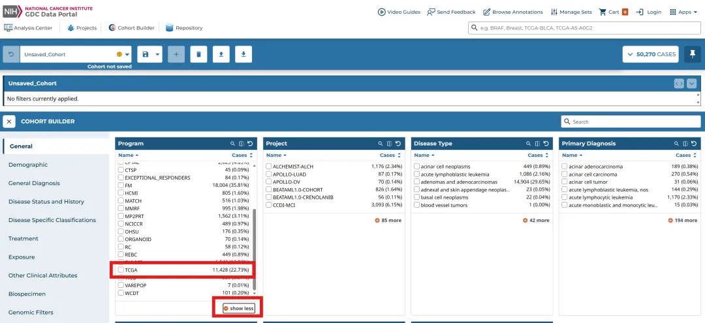Check the HCMI program checkbox
This screenshot has width=705, height=323.
pos(121,193)
